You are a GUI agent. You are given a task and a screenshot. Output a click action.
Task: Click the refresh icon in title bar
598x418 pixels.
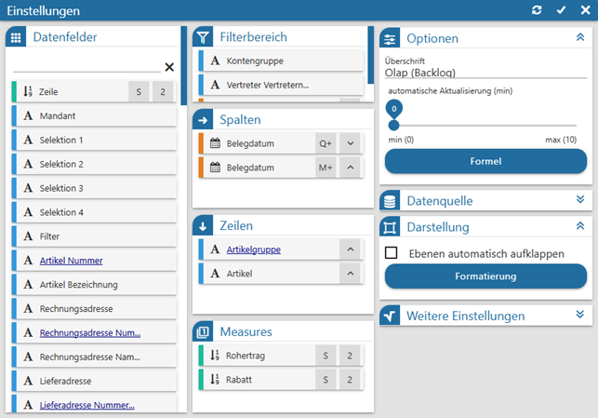[537, 9]
